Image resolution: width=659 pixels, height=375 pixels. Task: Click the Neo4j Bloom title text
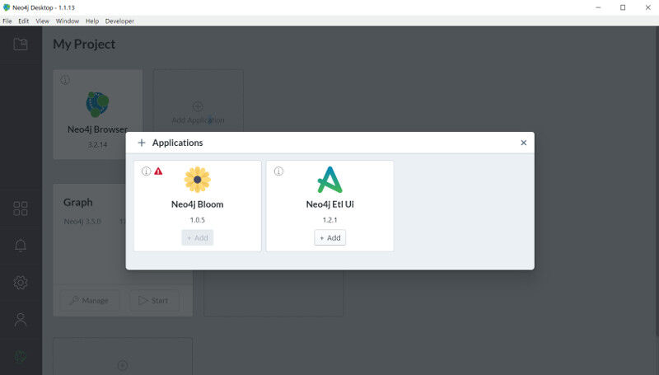pyautogui.click(x=197, y=204)
